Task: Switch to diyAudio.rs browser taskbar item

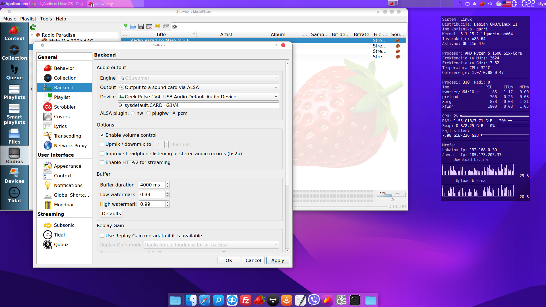Action: coord(59,4)
